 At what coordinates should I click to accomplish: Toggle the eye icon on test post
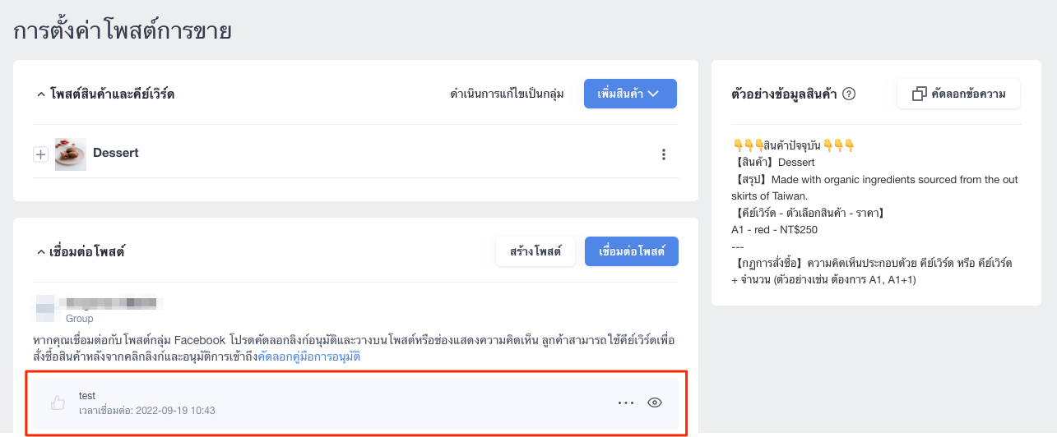tap(655, 402)
